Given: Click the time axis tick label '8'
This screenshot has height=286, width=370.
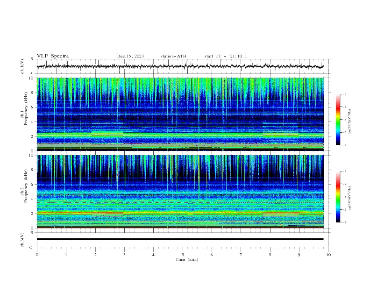Looking at the screenshot, I should click(x=270, y=255).
